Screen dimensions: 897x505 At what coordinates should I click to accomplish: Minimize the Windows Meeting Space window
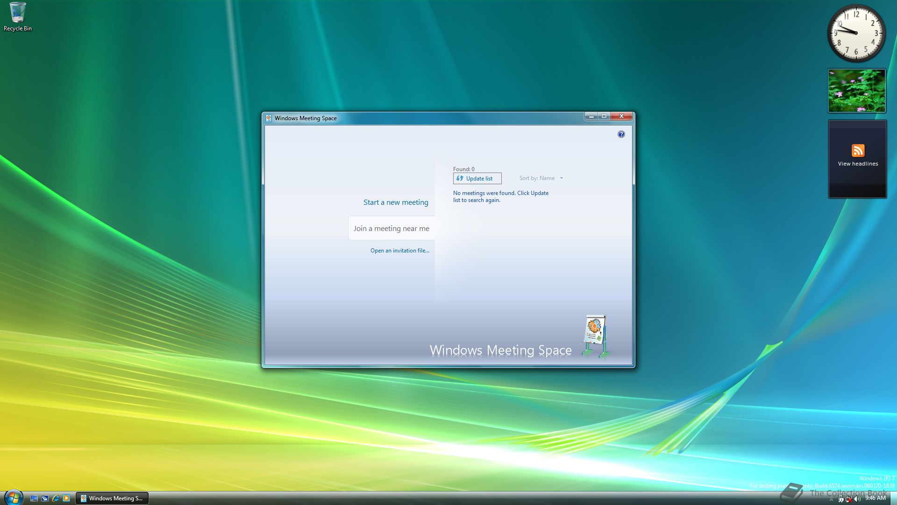tap(591, 116)
